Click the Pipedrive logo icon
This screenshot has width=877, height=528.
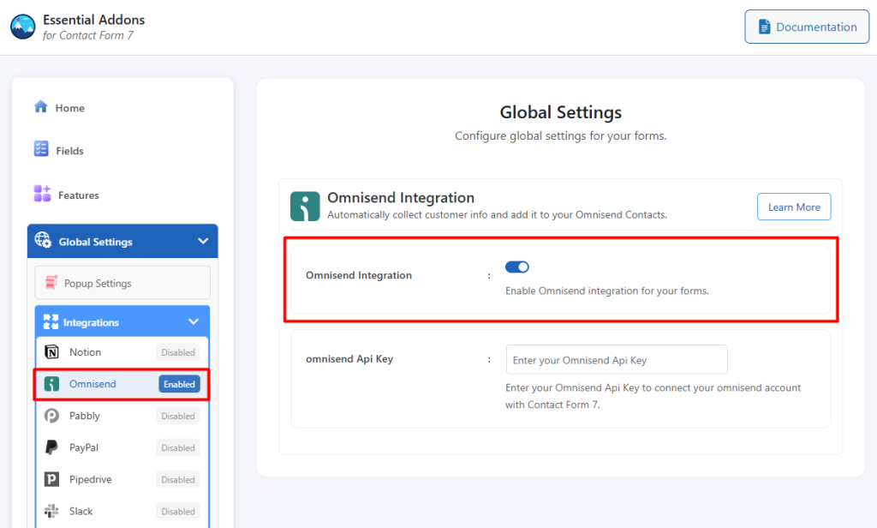coord(51,479)
